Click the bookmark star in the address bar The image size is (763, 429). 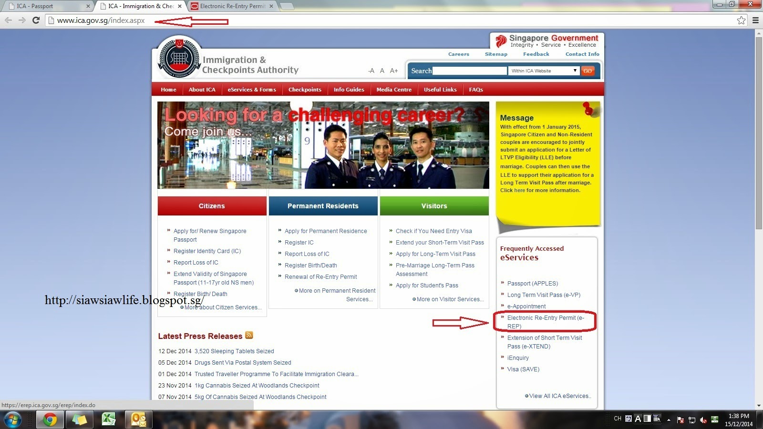(x=741, y=20)
